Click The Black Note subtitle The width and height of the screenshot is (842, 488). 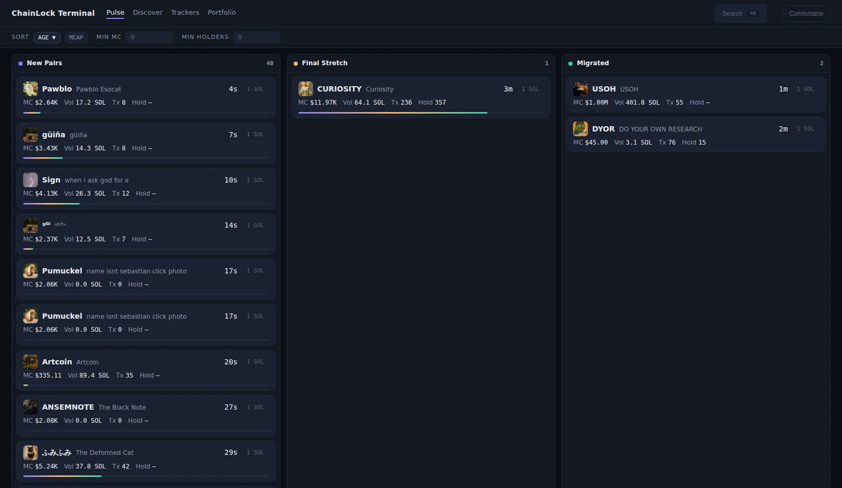[122, 408]
